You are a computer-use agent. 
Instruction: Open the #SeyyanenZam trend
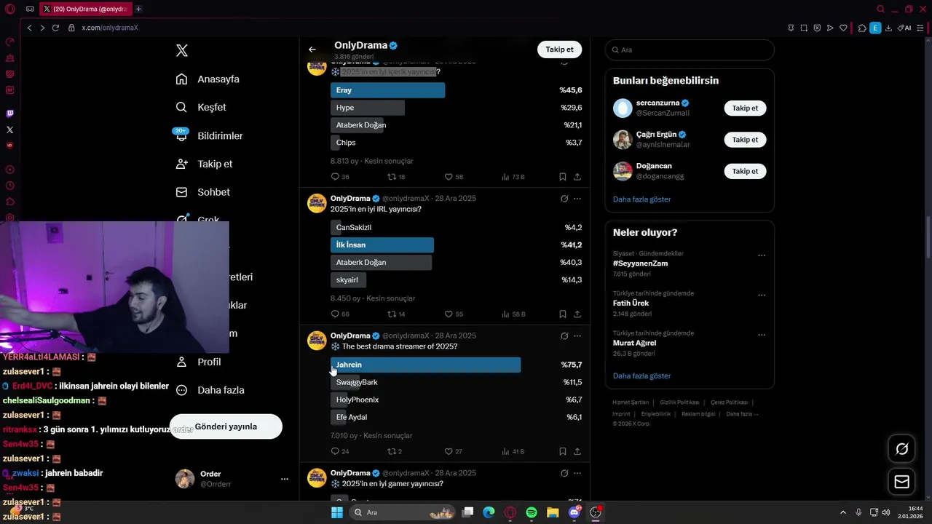pyautogui.click(x=640, y=263)
